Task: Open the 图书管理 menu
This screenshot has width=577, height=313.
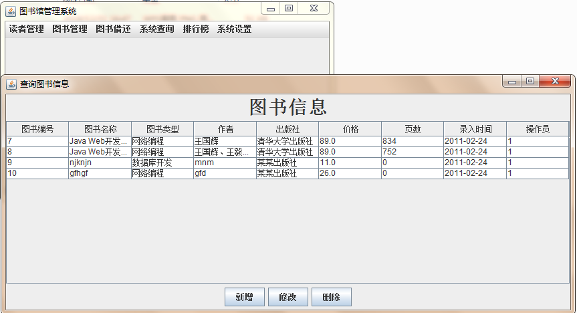Action: tap(70, 29)
